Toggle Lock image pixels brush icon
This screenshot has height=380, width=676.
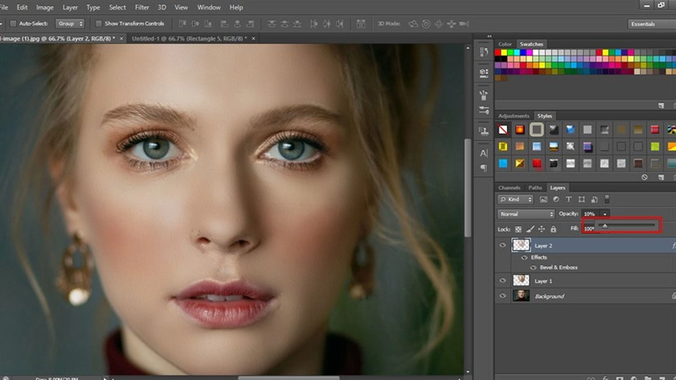pos(530,229)
